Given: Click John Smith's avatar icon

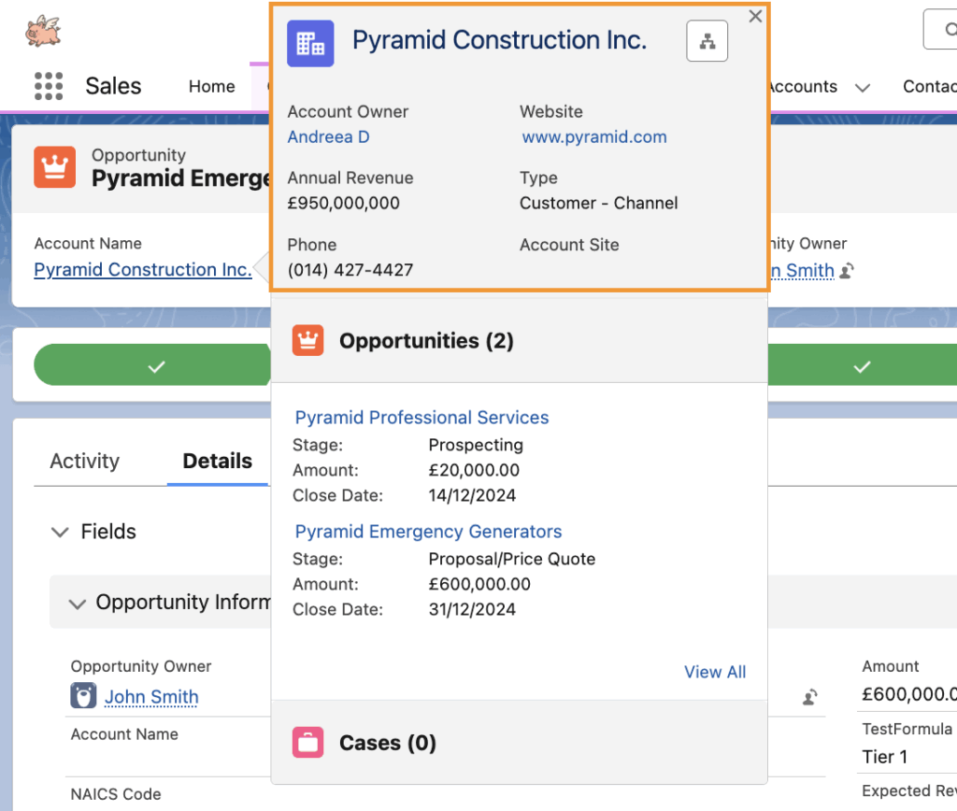Looking at the screenshot, I should [x=84, y=696].
